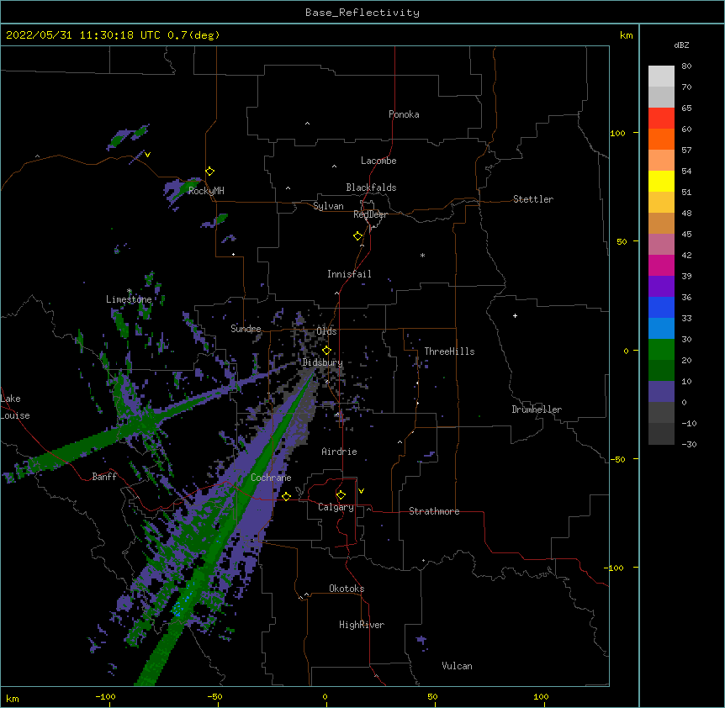Click the yellow diamond marker east of Cochrane
The height and width of the screenshot is (708, 725).
pos(286,496)
